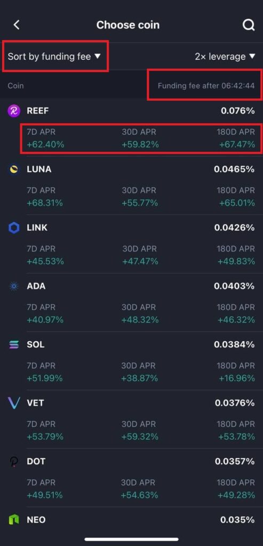The width and height of the screenshot is (263, 546).
Task: Select ADA's 30D APR +48.32% value
Action: (x=140, y=320)
